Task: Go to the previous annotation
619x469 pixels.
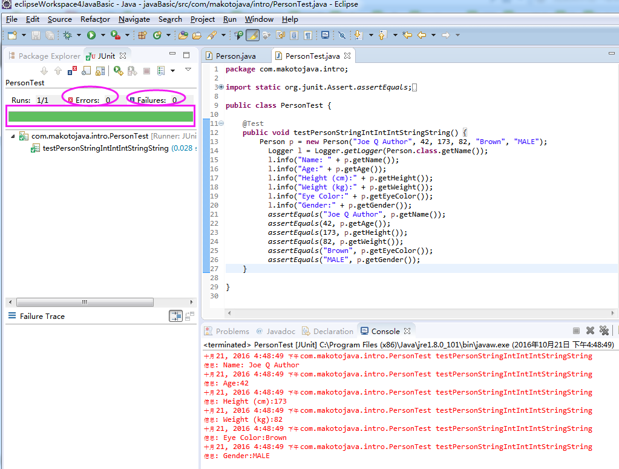Action: point(382,36)
